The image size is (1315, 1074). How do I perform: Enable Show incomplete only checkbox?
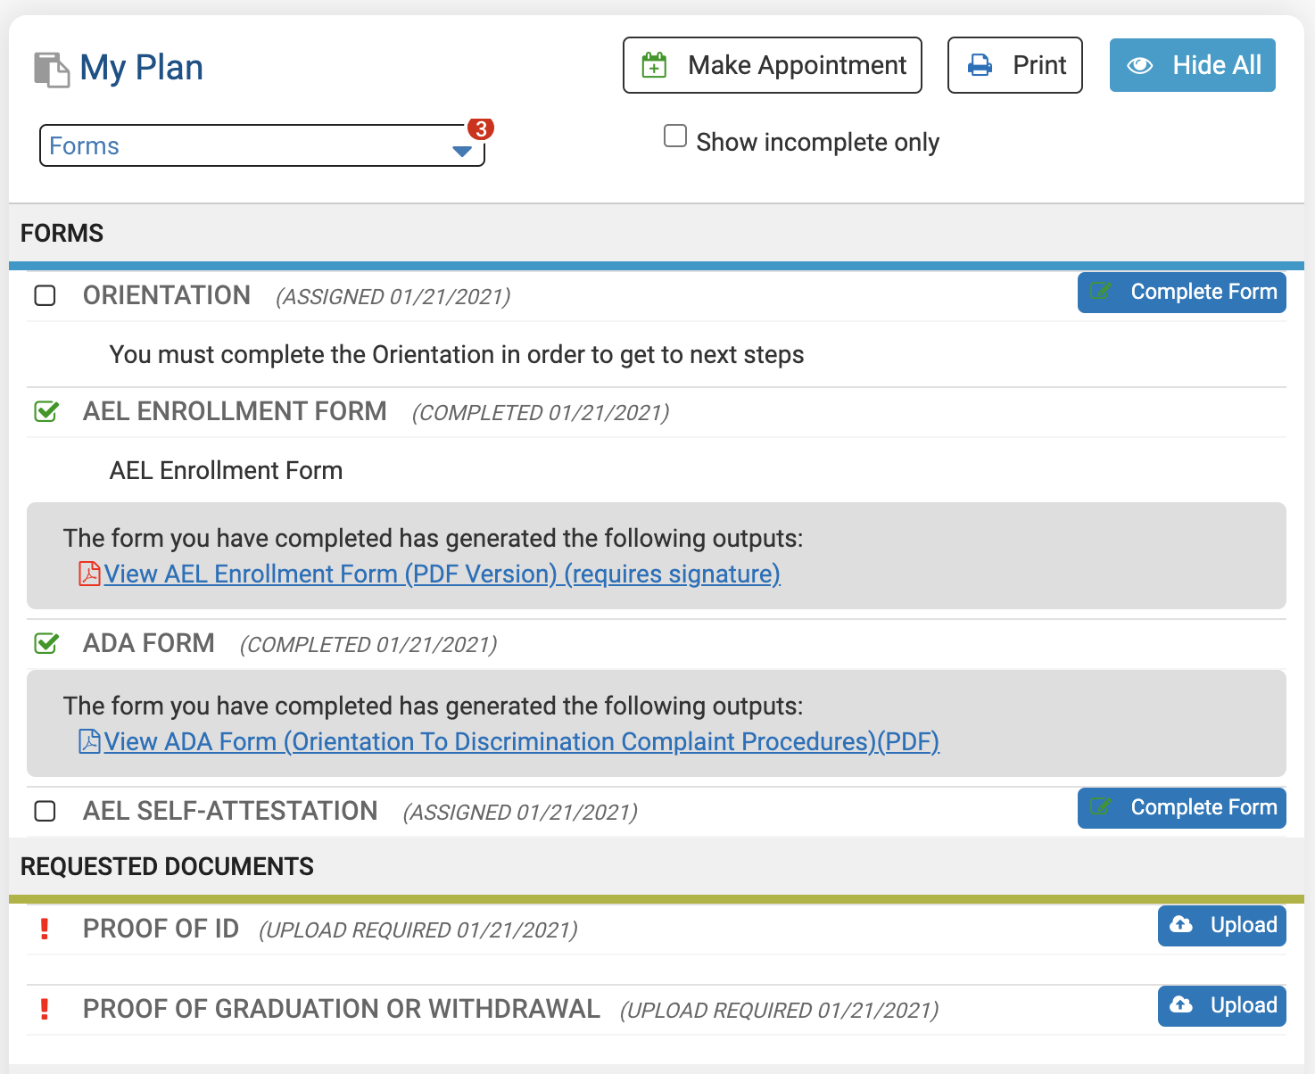pos(675,136)
